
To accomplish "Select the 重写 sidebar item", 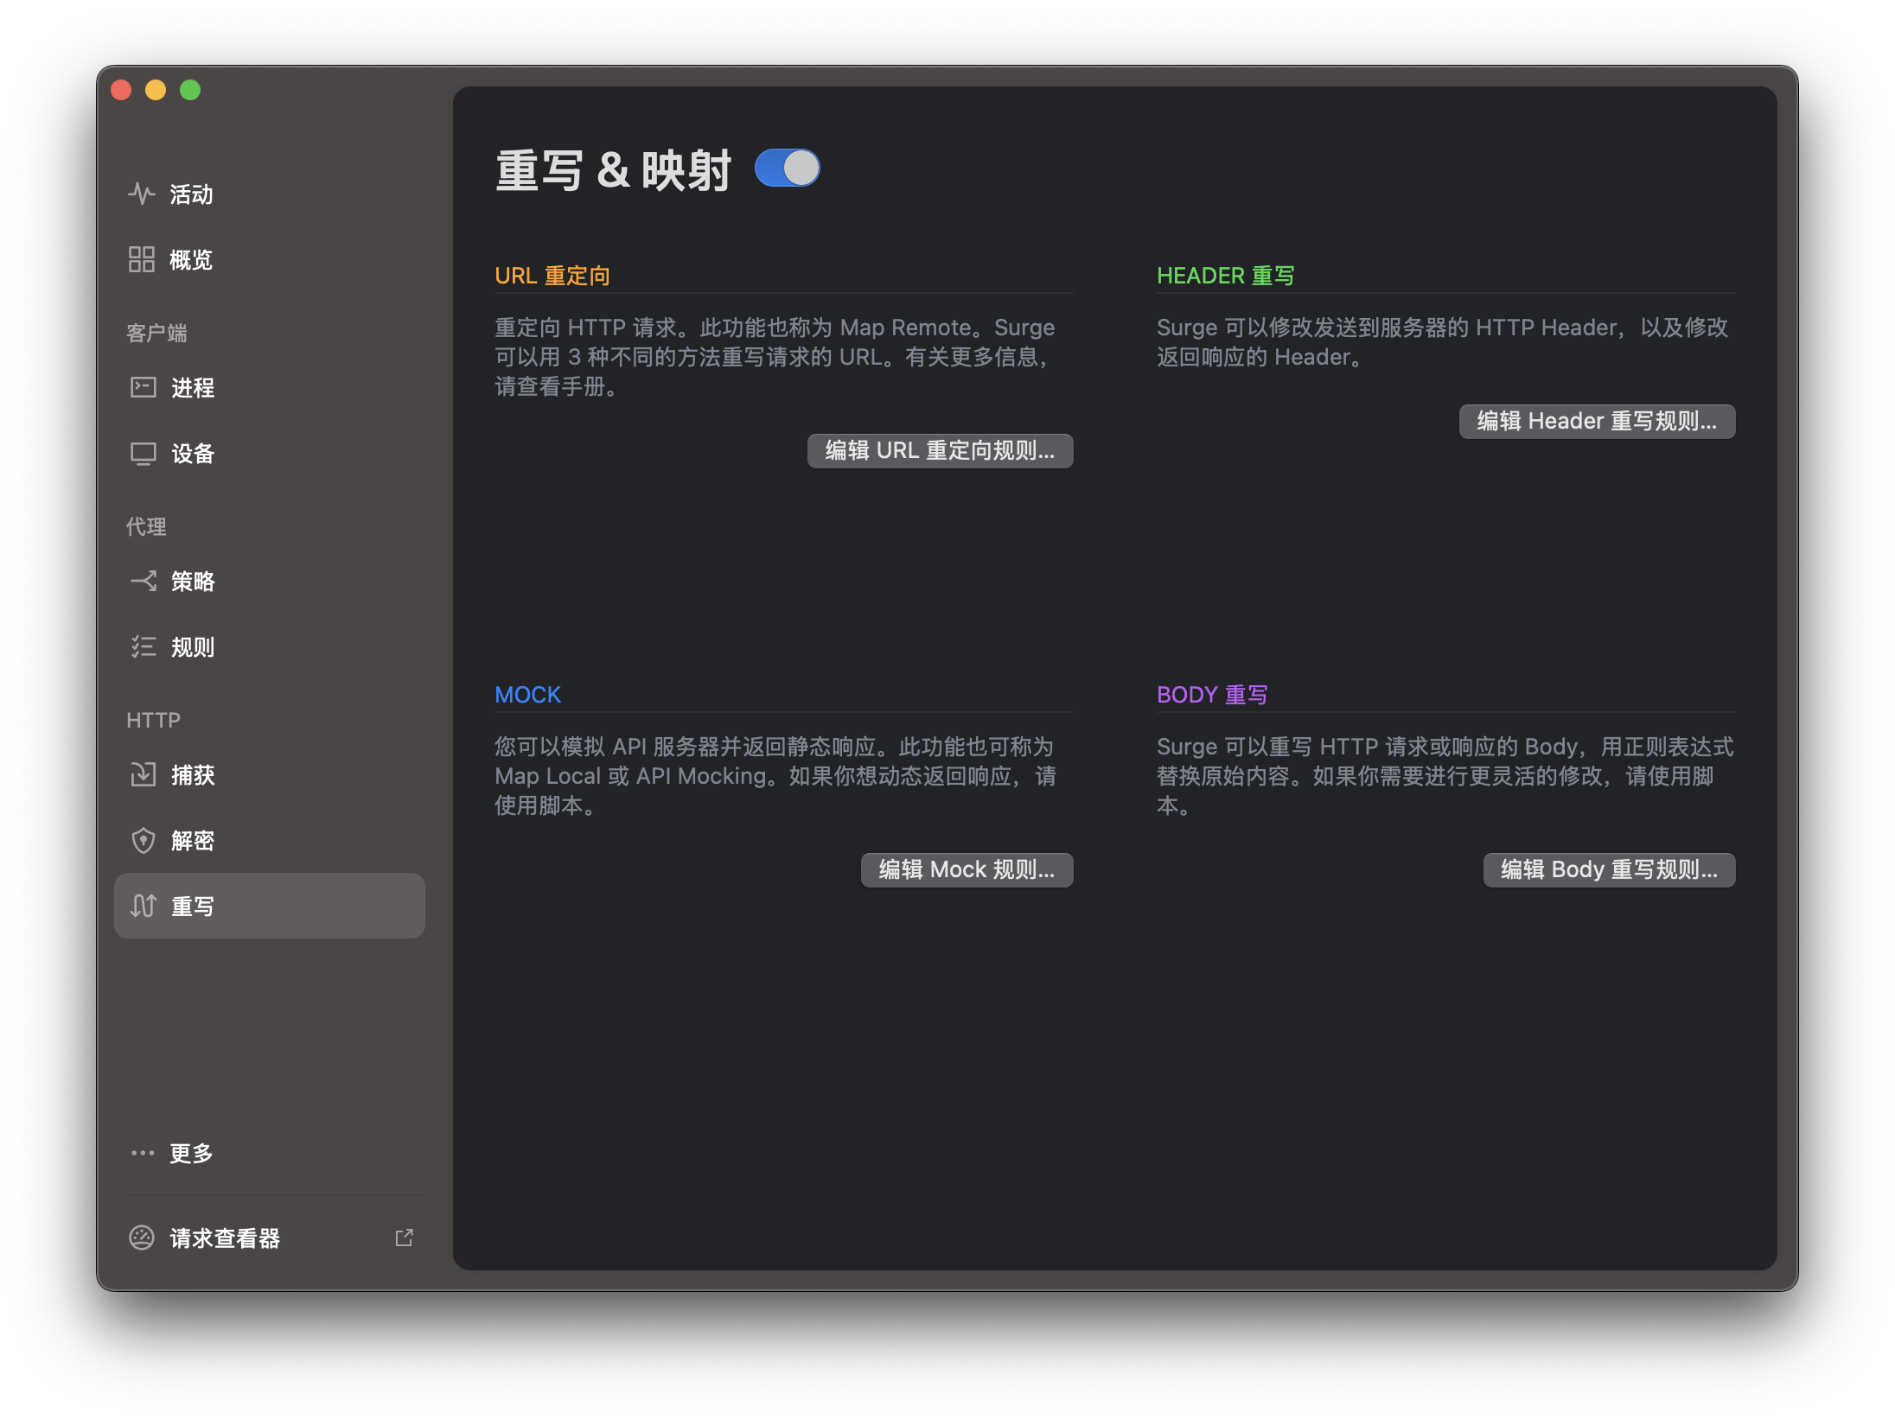I will pyautogui.click(x=269, y=906).
